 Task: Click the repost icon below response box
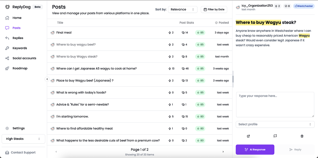pyautogui.click(x=275, y=136)
